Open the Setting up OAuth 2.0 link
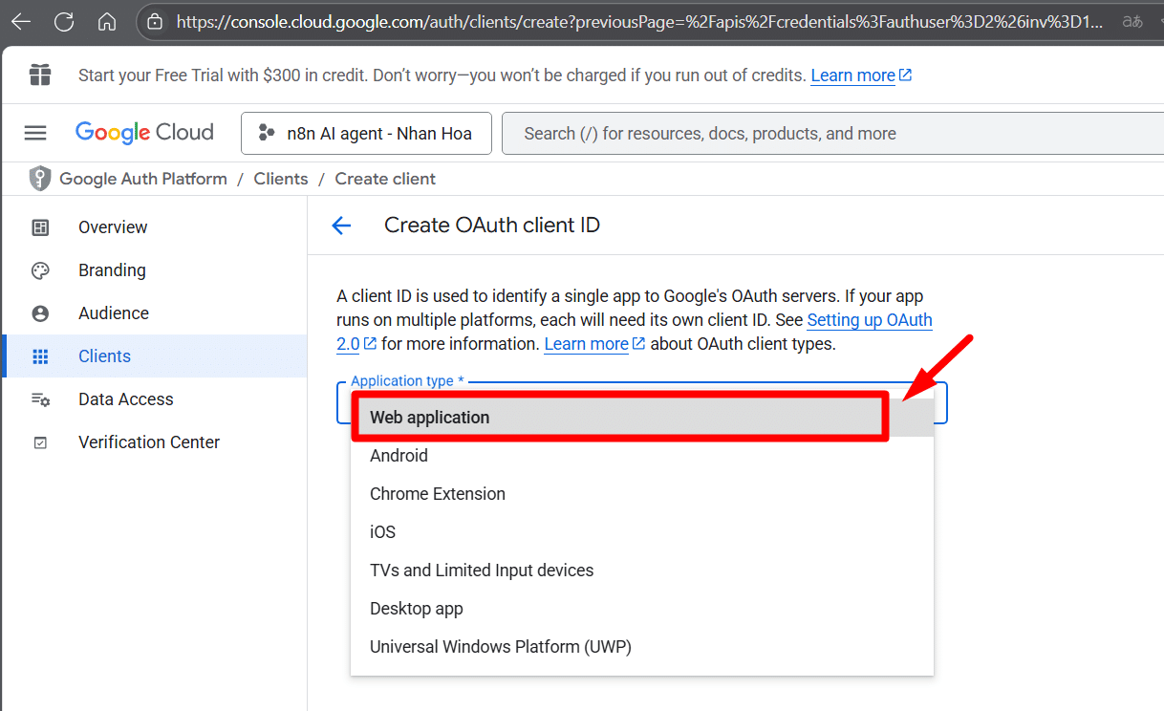Image resolution: width=1164 pixels, height=711 pixels. coord(870,320)
